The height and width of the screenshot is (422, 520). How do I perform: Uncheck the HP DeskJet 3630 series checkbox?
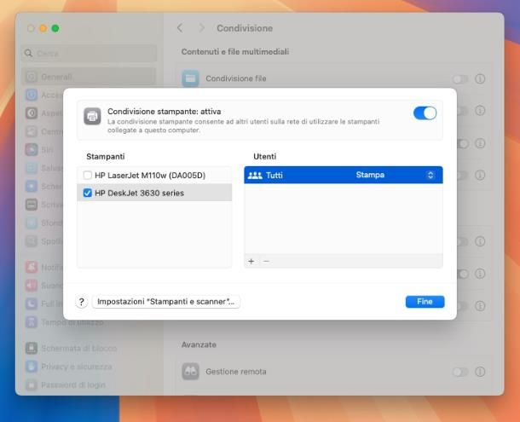pos(88,193)
